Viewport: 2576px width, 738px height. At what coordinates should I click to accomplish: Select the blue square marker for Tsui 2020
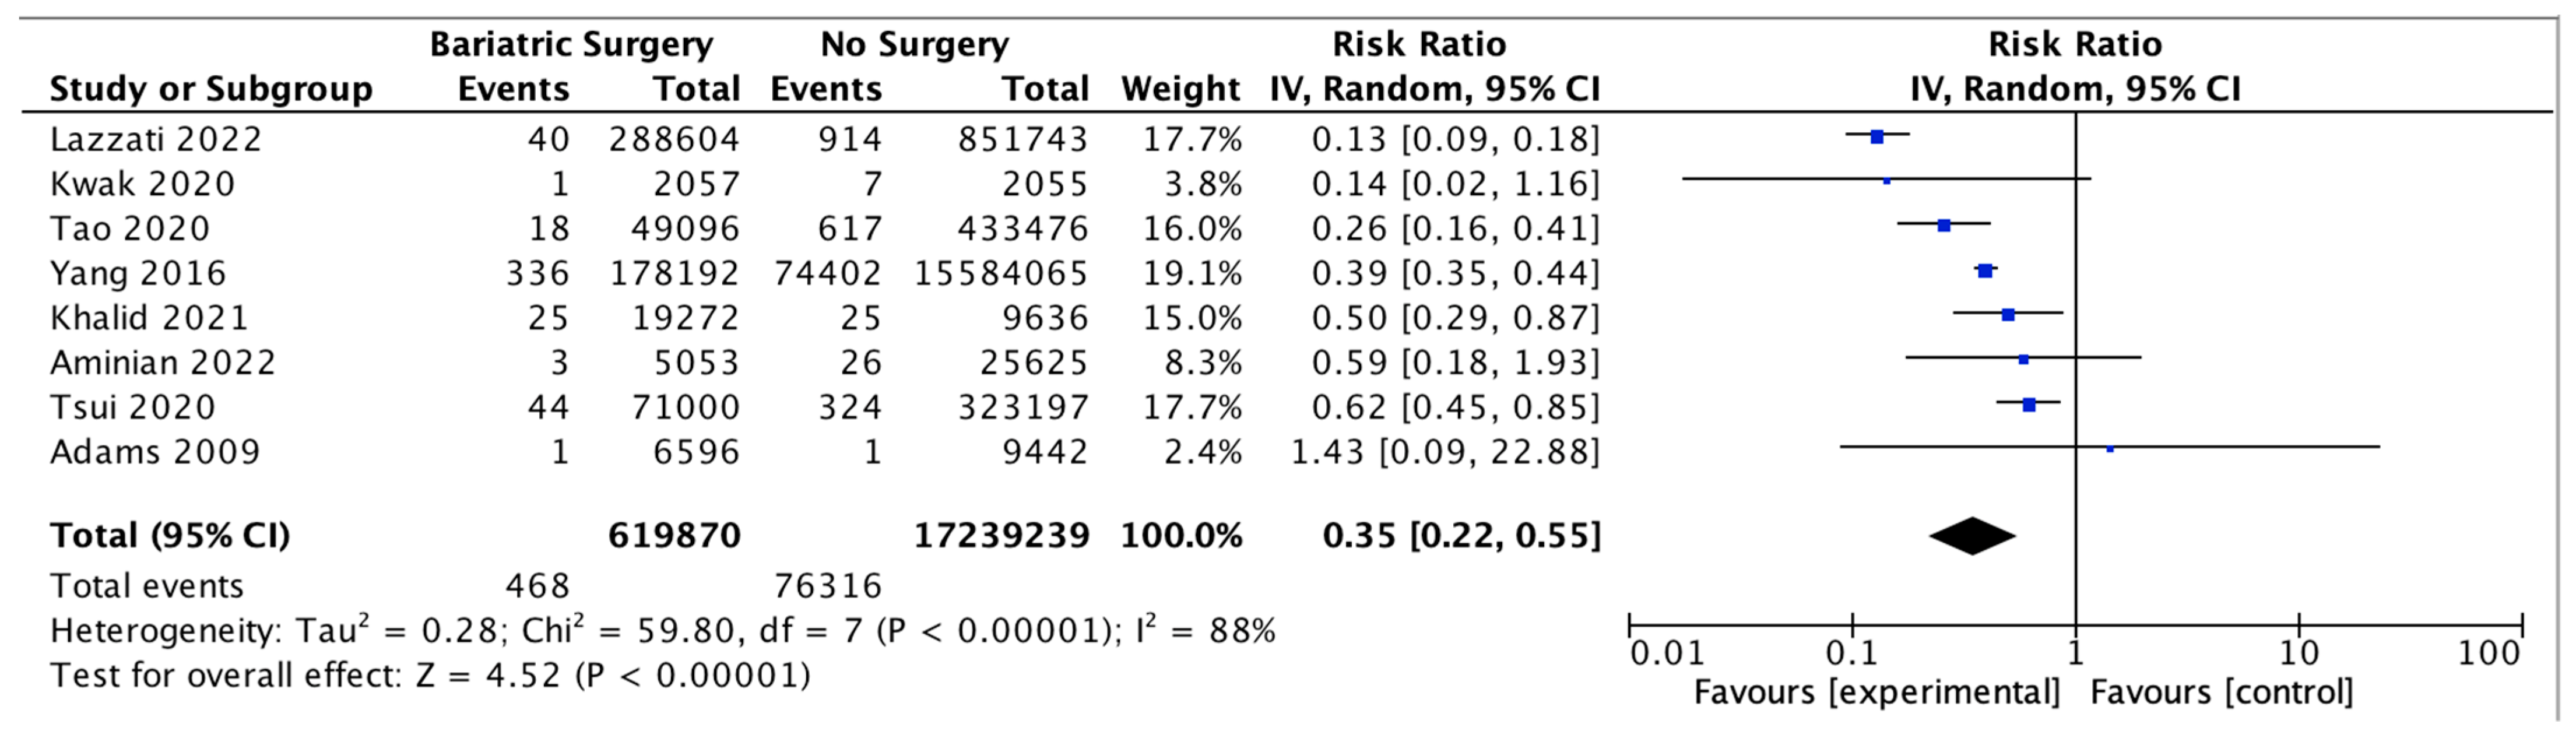click(2029, 405)
